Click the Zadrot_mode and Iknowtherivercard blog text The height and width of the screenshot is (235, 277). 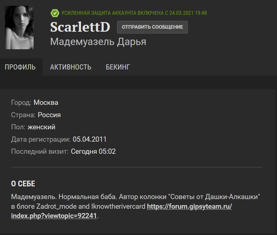[91, 207]
